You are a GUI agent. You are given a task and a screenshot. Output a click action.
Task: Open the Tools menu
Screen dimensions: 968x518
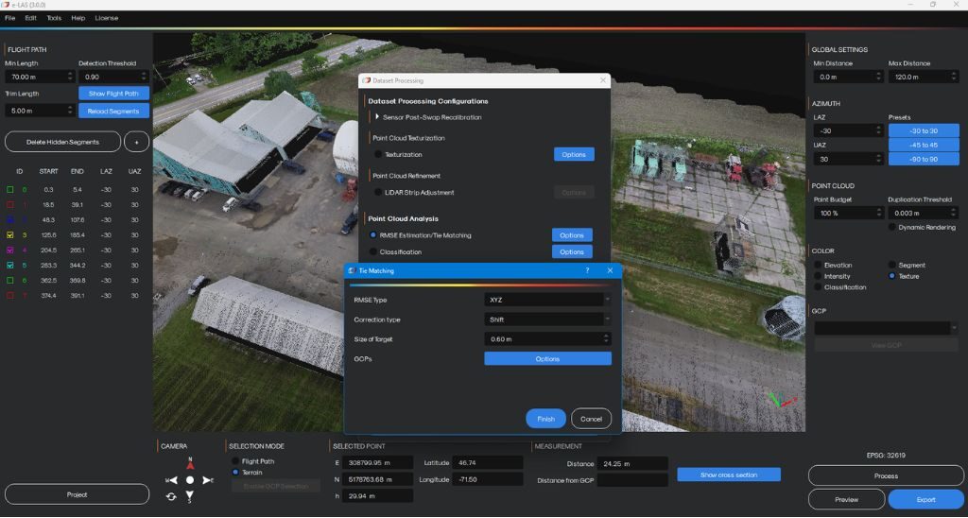point(54,18)
